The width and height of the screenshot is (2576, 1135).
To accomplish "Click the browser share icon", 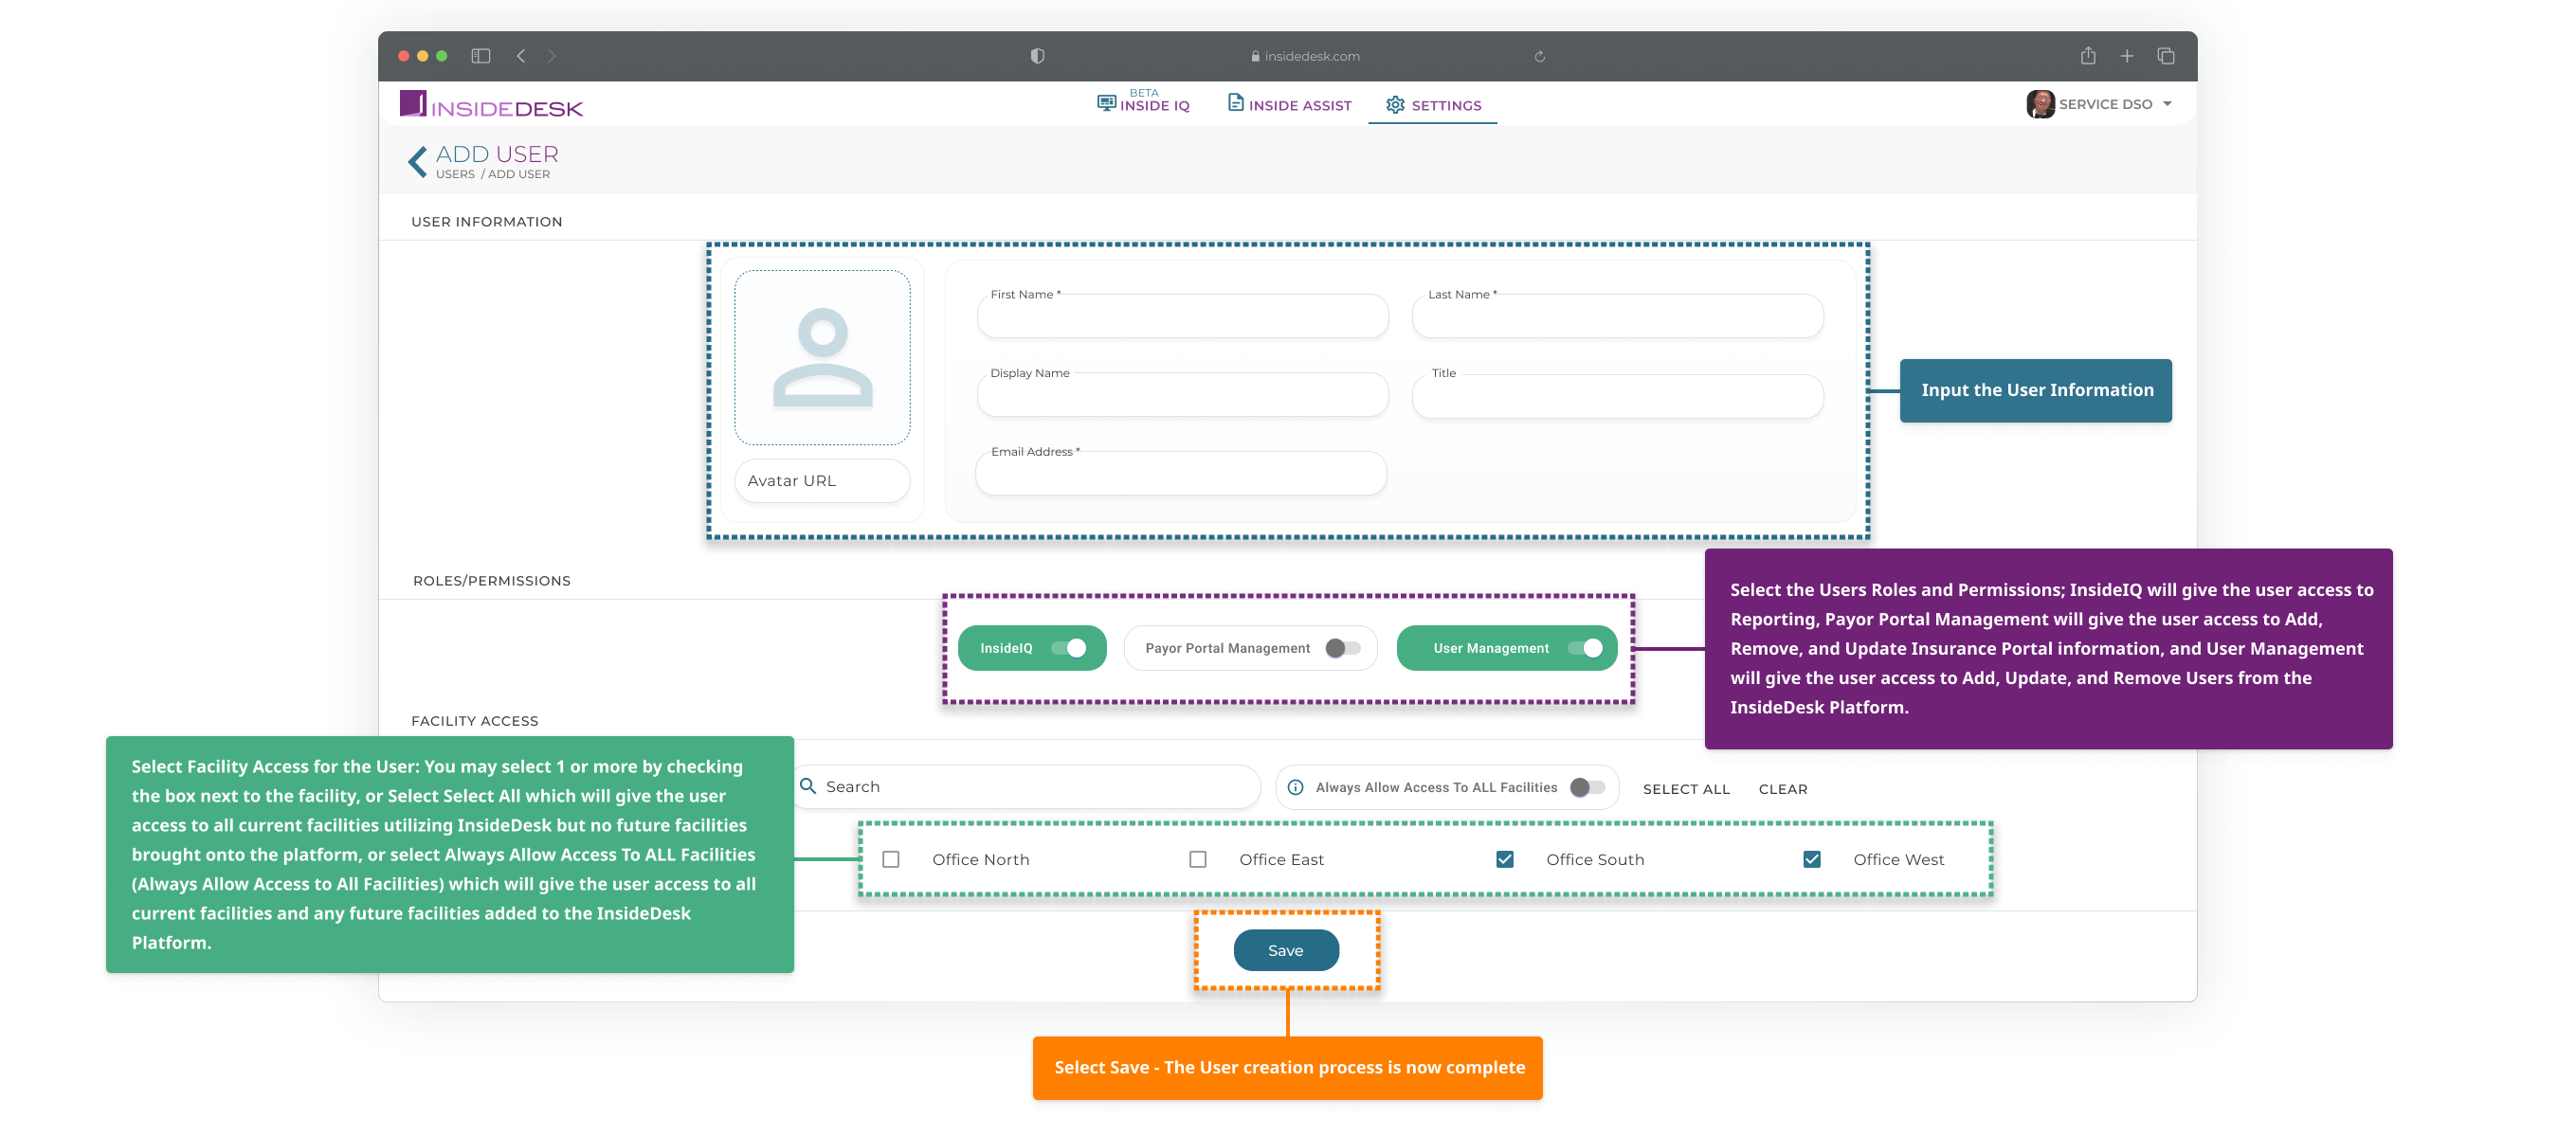I will point(2088,56).
